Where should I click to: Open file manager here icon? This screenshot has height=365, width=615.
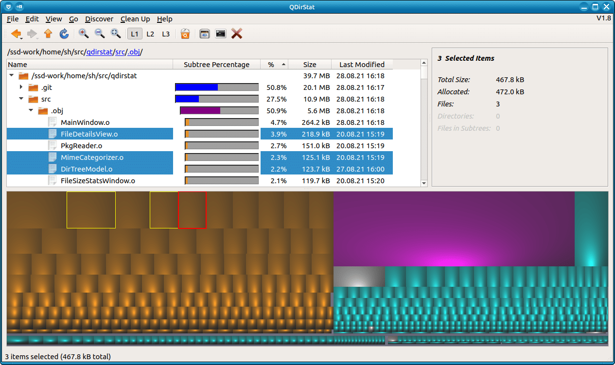pyautogui.click(x=205, y=34)
